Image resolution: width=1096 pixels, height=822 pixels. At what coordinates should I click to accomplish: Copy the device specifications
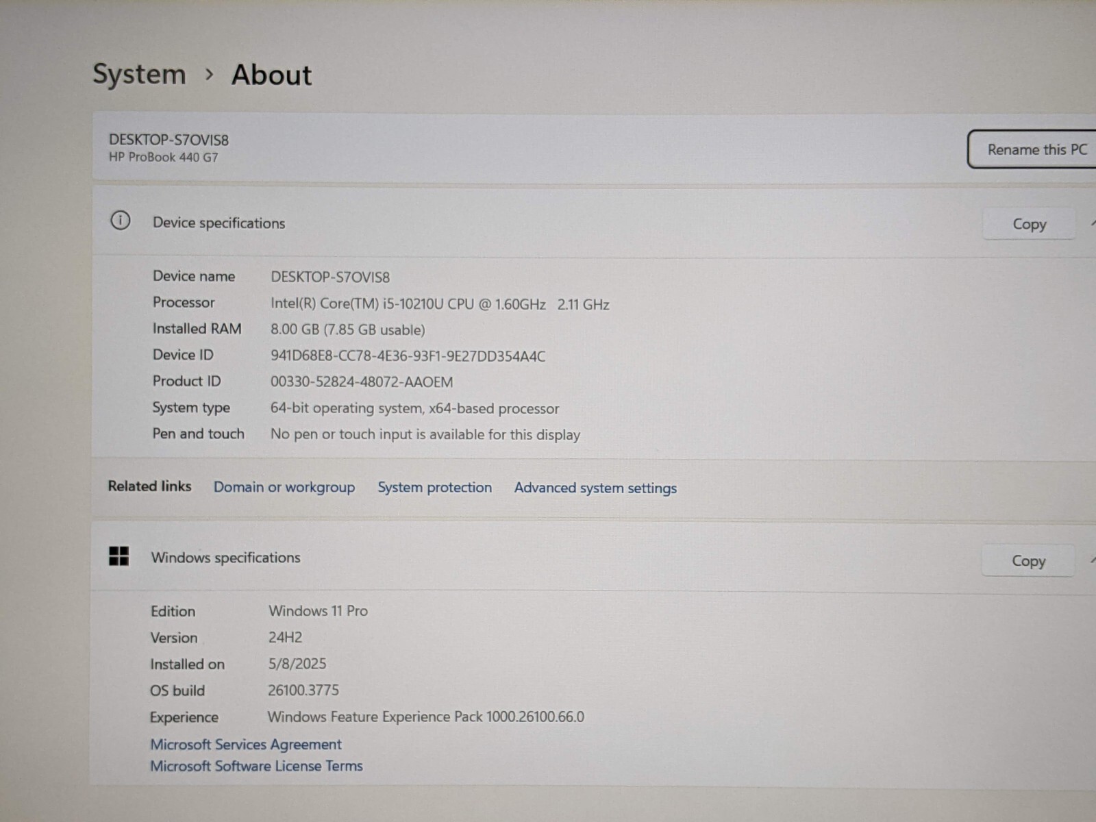click(1029, 224)
